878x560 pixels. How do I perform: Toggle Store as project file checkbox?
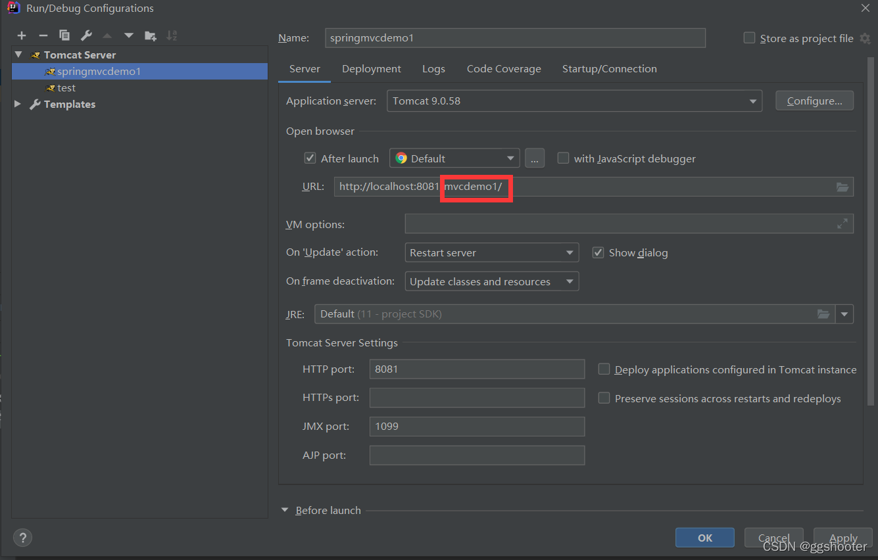[749, 38]
